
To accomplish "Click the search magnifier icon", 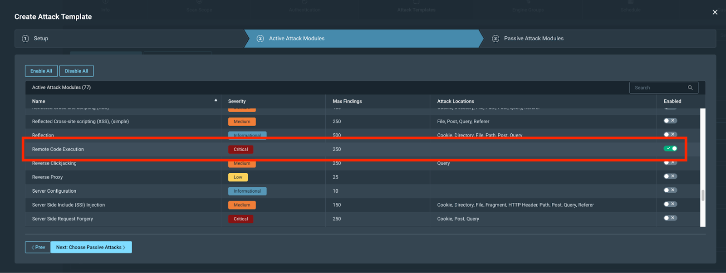I will tap(690, 88).
